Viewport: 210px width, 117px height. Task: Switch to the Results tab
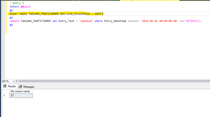[9, 87]
